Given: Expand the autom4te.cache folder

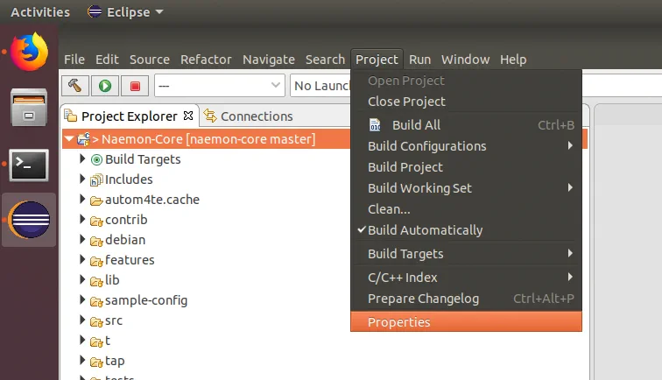Looking at the screenshot, I should (82, 199).
